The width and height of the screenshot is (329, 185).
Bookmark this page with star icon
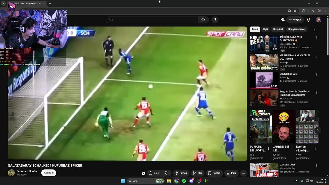tap(295, 11)
